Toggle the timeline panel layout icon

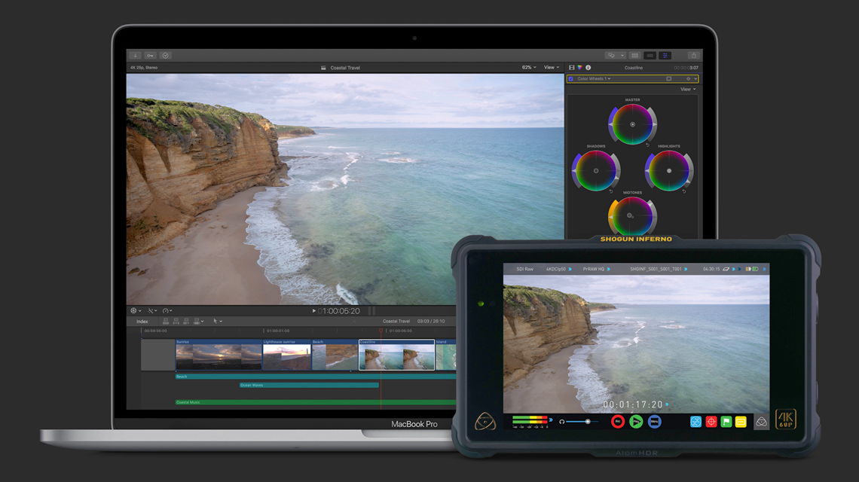(650, 55)
